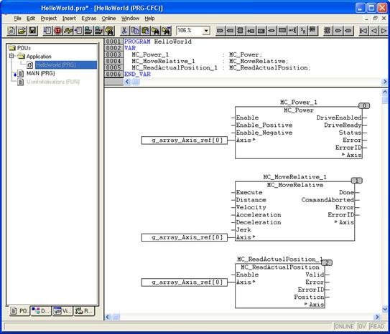Click the Create macro toolbar icon
Viewport: 390px width, 334px height.
pos(328,31)
